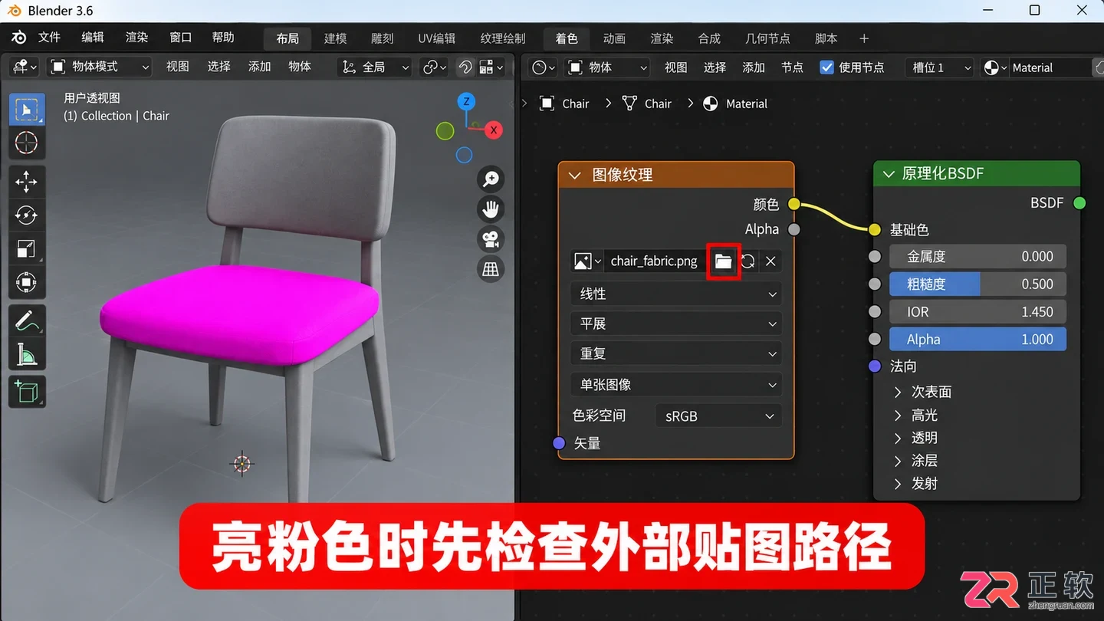
Task: Activate the Move tool
Action: pyautogui.click(x=26, y=182)
